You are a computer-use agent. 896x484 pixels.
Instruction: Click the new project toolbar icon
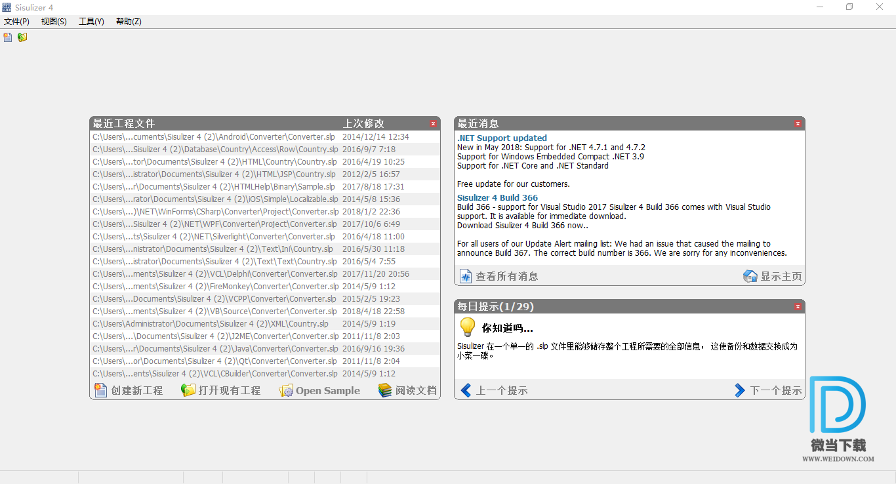8,37
